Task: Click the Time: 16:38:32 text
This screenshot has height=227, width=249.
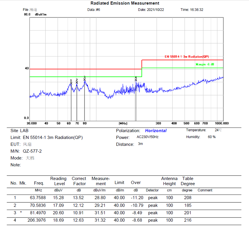Action: [192, 10]
